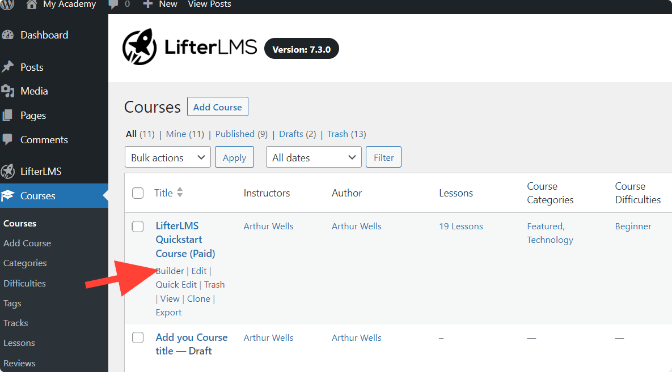Open the All dates dropdown
The width and height of the screenshot is (672, 372).
(x=314, y=157)
